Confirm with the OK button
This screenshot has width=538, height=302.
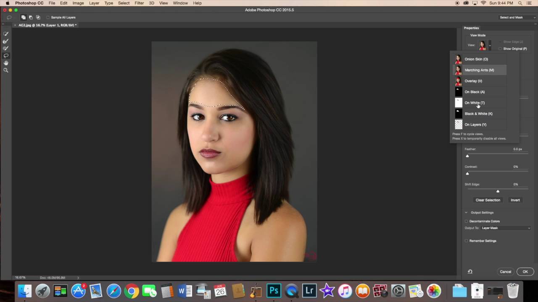click(525, 272)
